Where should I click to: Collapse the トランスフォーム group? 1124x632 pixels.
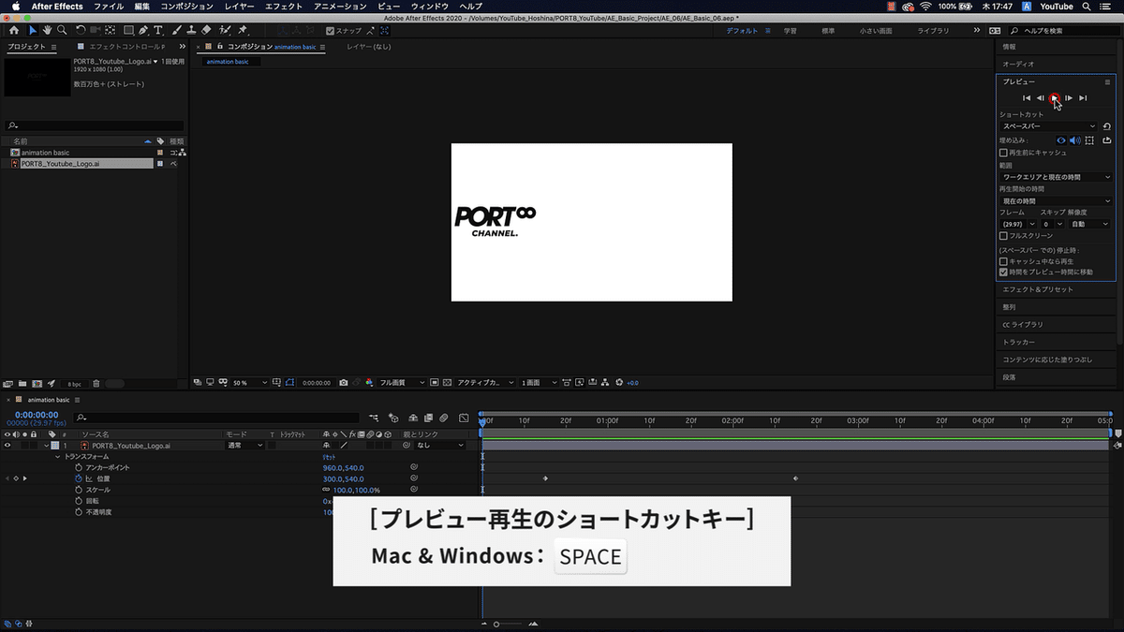(57, 457)
